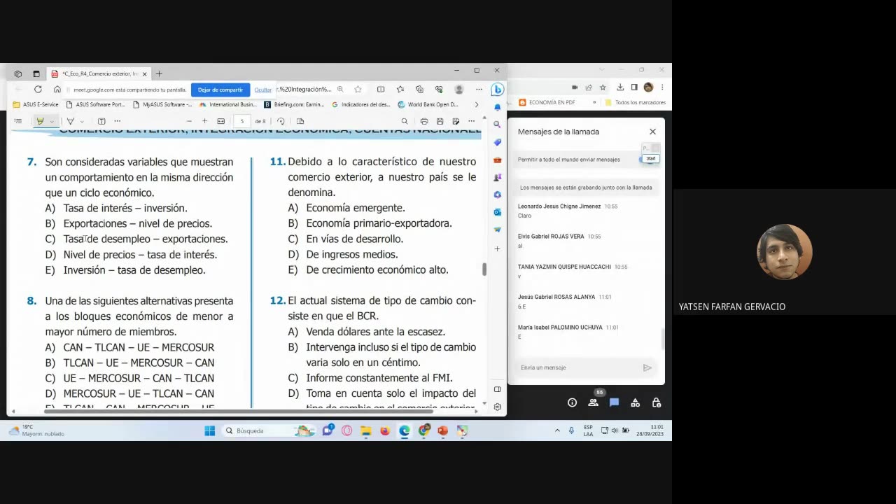This screenshot has height=504, width=896.
Task: Click the Save as PDF icon
Action: 455,121
